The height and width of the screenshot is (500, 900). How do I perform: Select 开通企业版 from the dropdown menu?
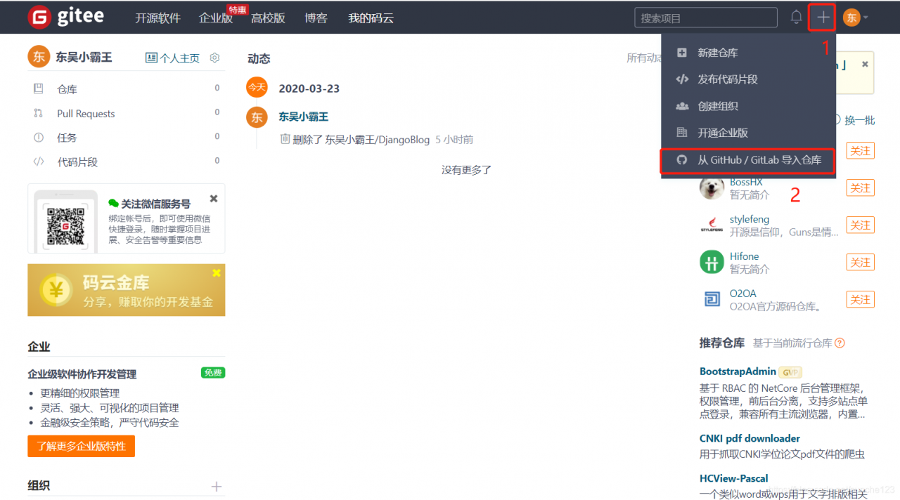(x=748, y=133)
